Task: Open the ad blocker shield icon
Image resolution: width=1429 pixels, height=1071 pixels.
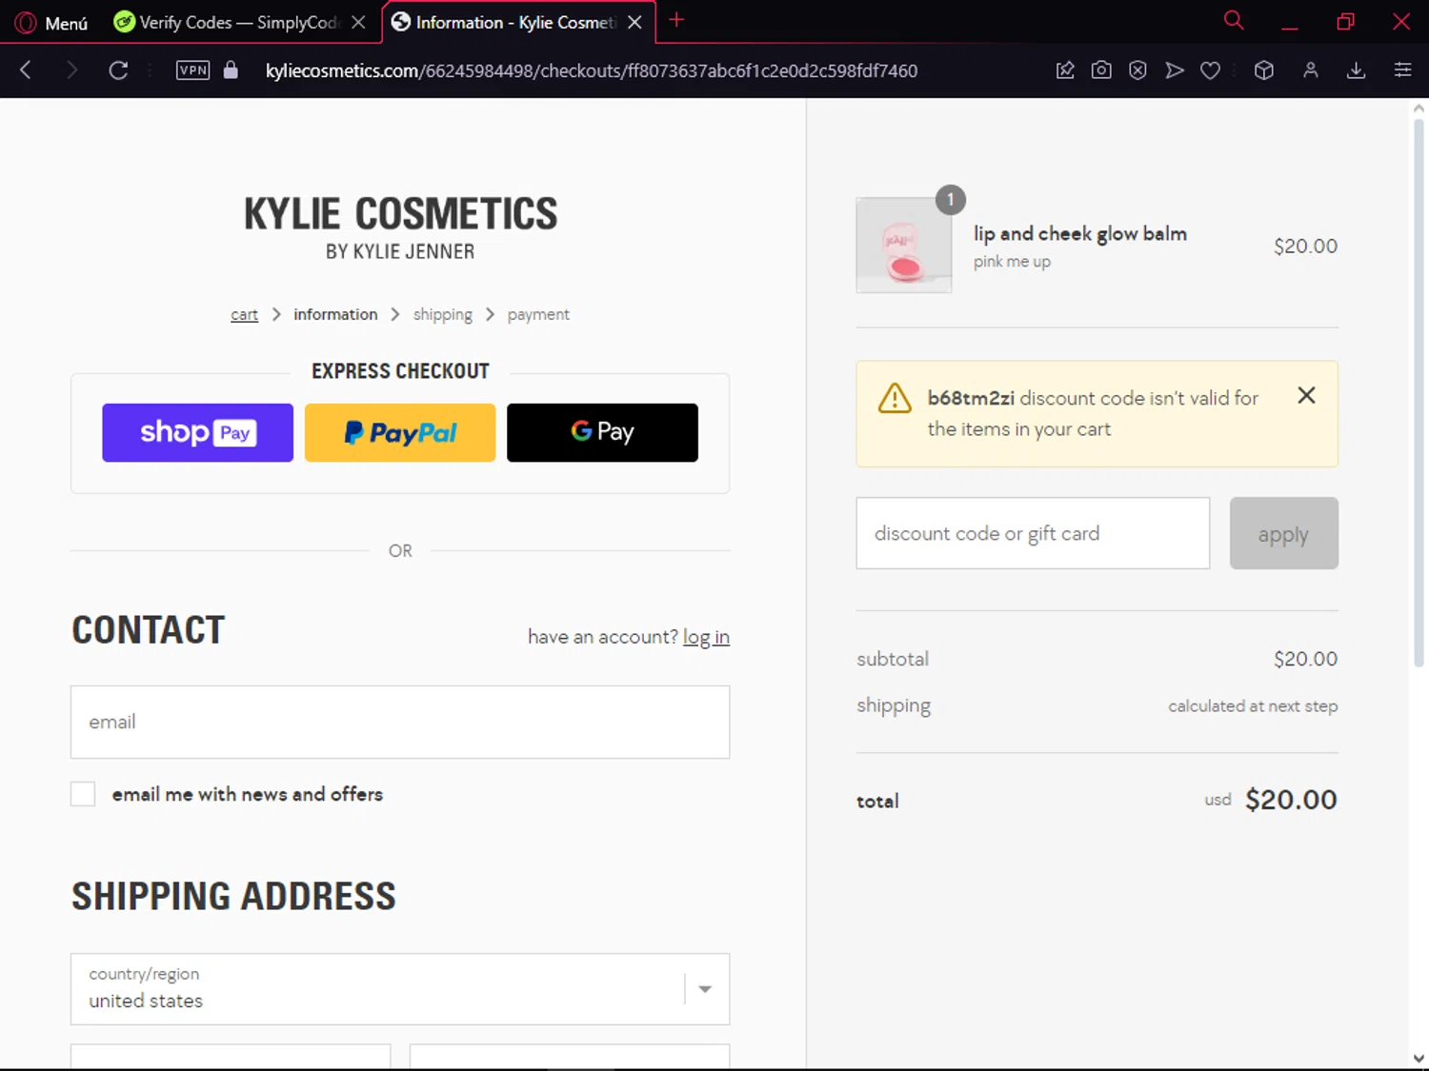Action: point(1137,69)
